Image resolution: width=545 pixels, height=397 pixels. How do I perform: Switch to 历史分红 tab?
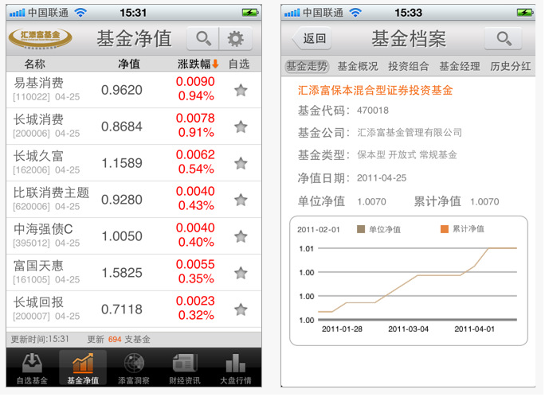tap(510, 66)
